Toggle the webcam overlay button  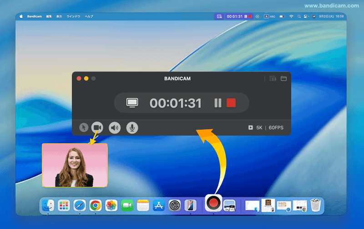click(x=97, y=127)
